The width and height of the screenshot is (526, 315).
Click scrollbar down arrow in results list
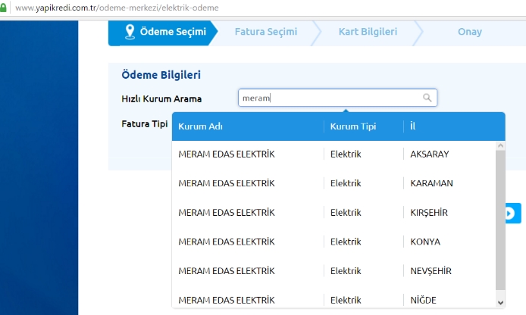point(500,303)
